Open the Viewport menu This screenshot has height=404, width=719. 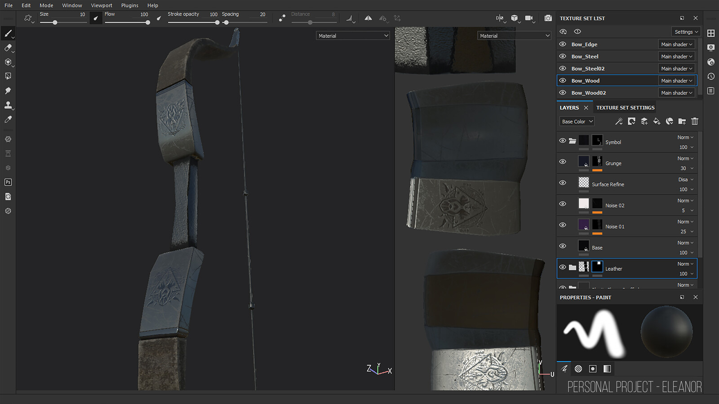pos(102,5)
